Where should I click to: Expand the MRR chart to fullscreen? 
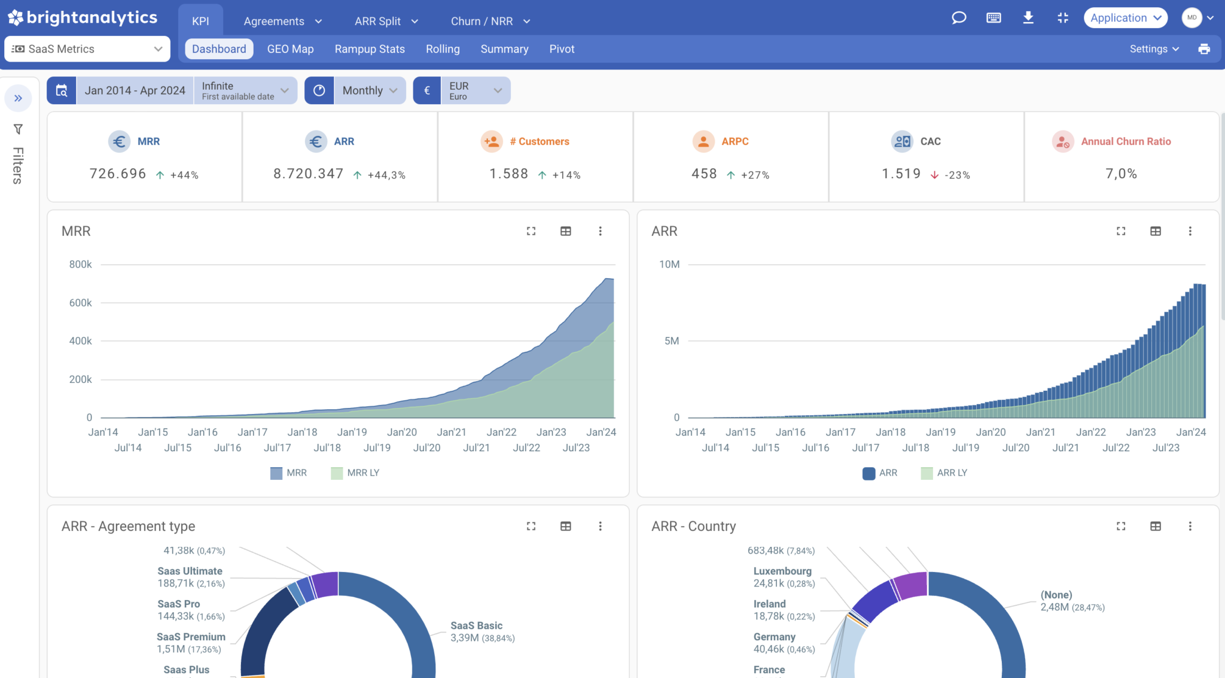(x=531, y=231)
